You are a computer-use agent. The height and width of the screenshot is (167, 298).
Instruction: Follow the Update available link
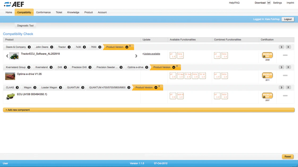coord(152,54)
